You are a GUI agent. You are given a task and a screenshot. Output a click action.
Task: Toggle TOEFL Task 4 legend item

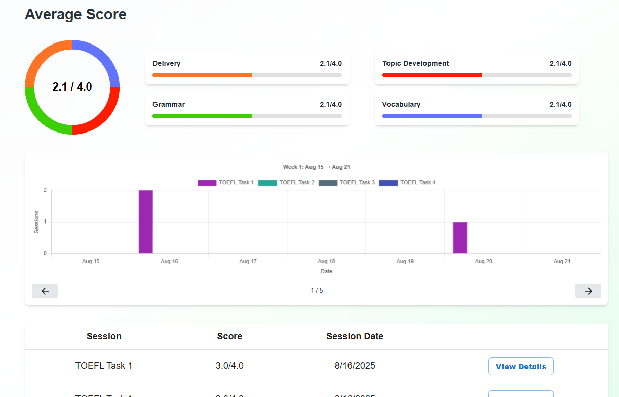click(x=407, y=182)
